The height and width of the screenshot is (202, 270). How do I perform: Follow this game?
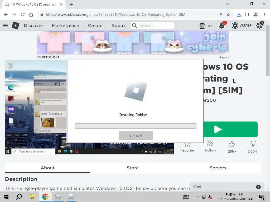pyautogui.click(x=210, y=147)
